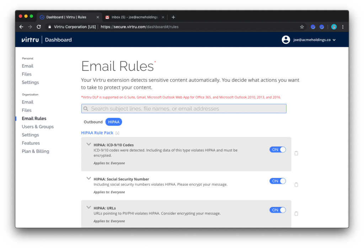Disable the Social Security Number rule toggle
The height and width of the screenshot is (248, 364).
click(277, 181)
